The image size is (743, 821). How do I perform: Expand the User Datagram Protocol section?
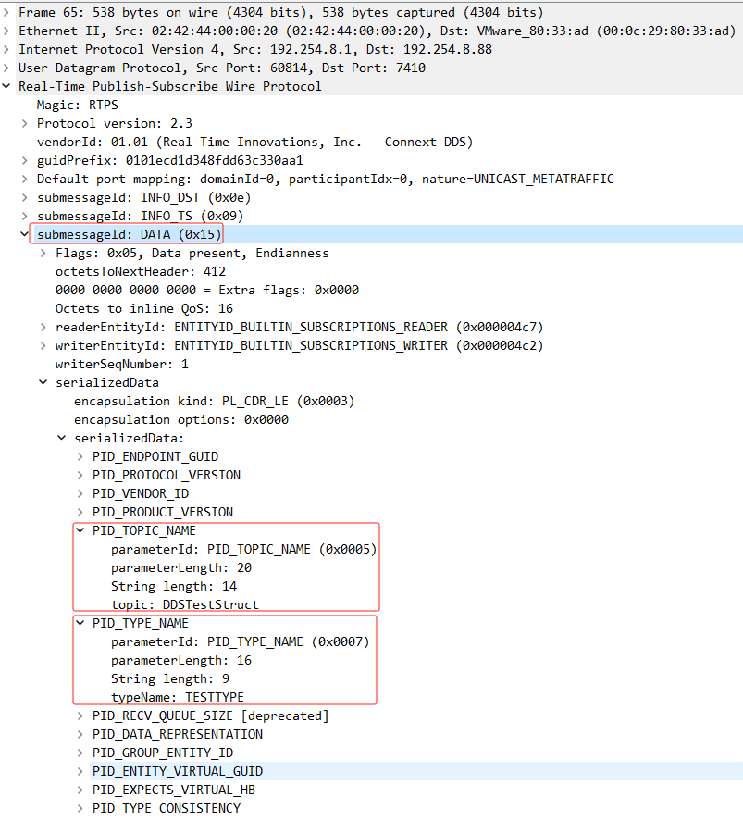tap(7, 68)
